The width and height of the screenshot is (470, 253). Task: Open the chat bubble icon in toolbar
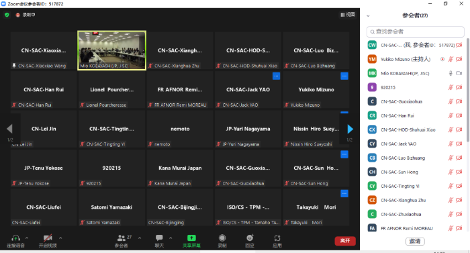pos(159,238)
